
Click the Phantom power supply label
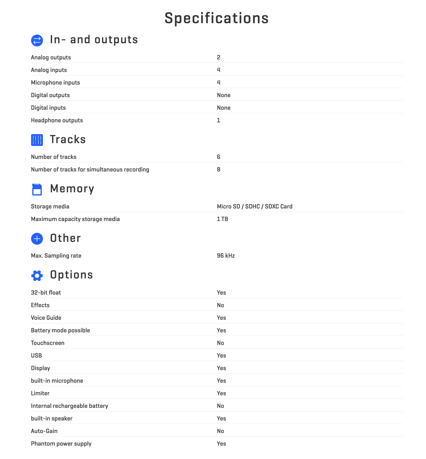tap(61, 444)
